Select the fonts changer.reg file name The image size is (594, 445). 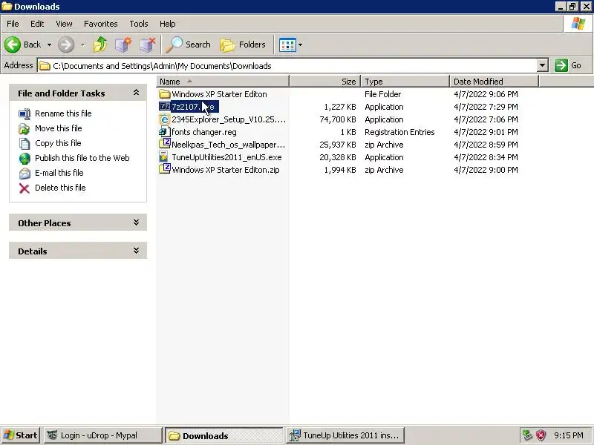[x=203, y=132]
